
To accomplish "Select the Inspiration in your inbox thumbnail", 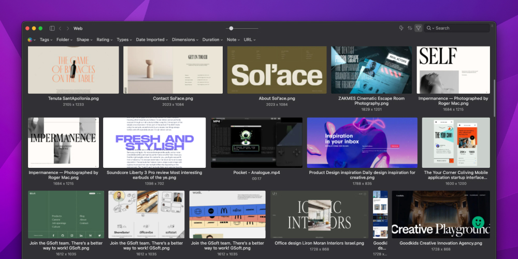I will click(x=362, y=143).
